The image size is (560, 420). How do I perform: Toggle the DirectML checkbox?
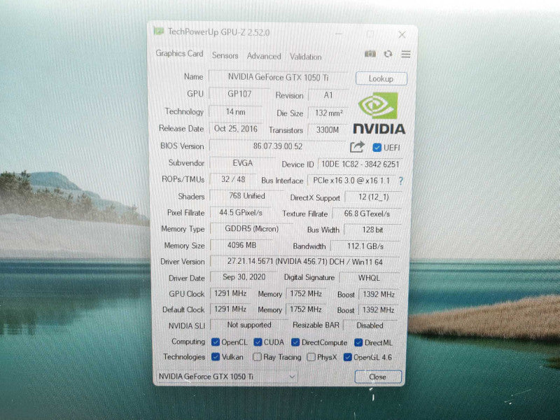(x=358, y=343)
